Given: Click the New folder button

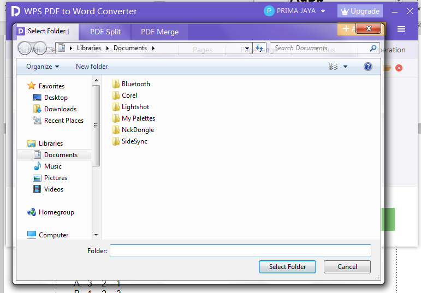Looking at the screenshot, I should tap(92, 67).
